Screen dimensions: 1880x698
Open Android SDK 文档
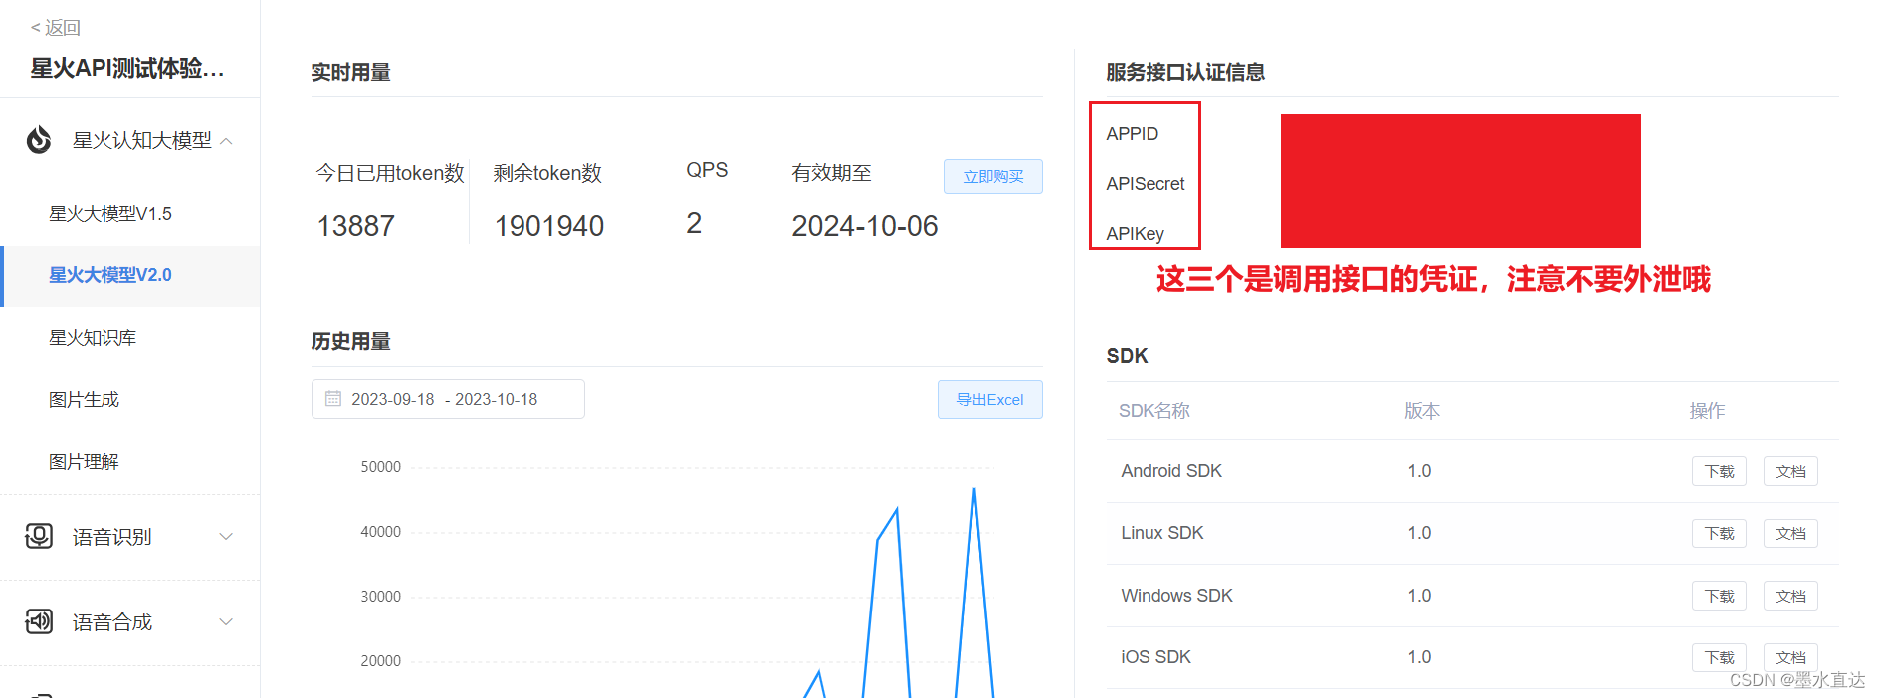[x=1790, y=471]
